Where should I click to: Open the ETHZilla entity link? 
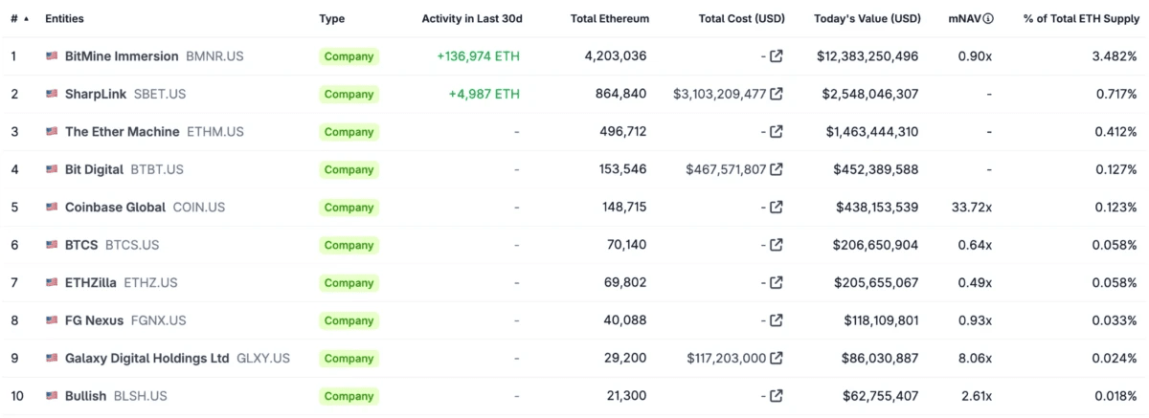click(x=91, y=283)
